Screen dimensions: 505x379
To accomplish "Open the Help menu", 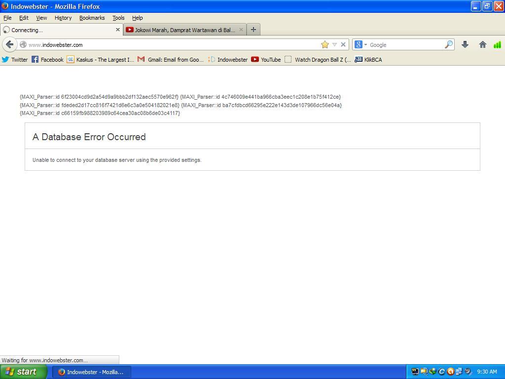I will (138, 18).
